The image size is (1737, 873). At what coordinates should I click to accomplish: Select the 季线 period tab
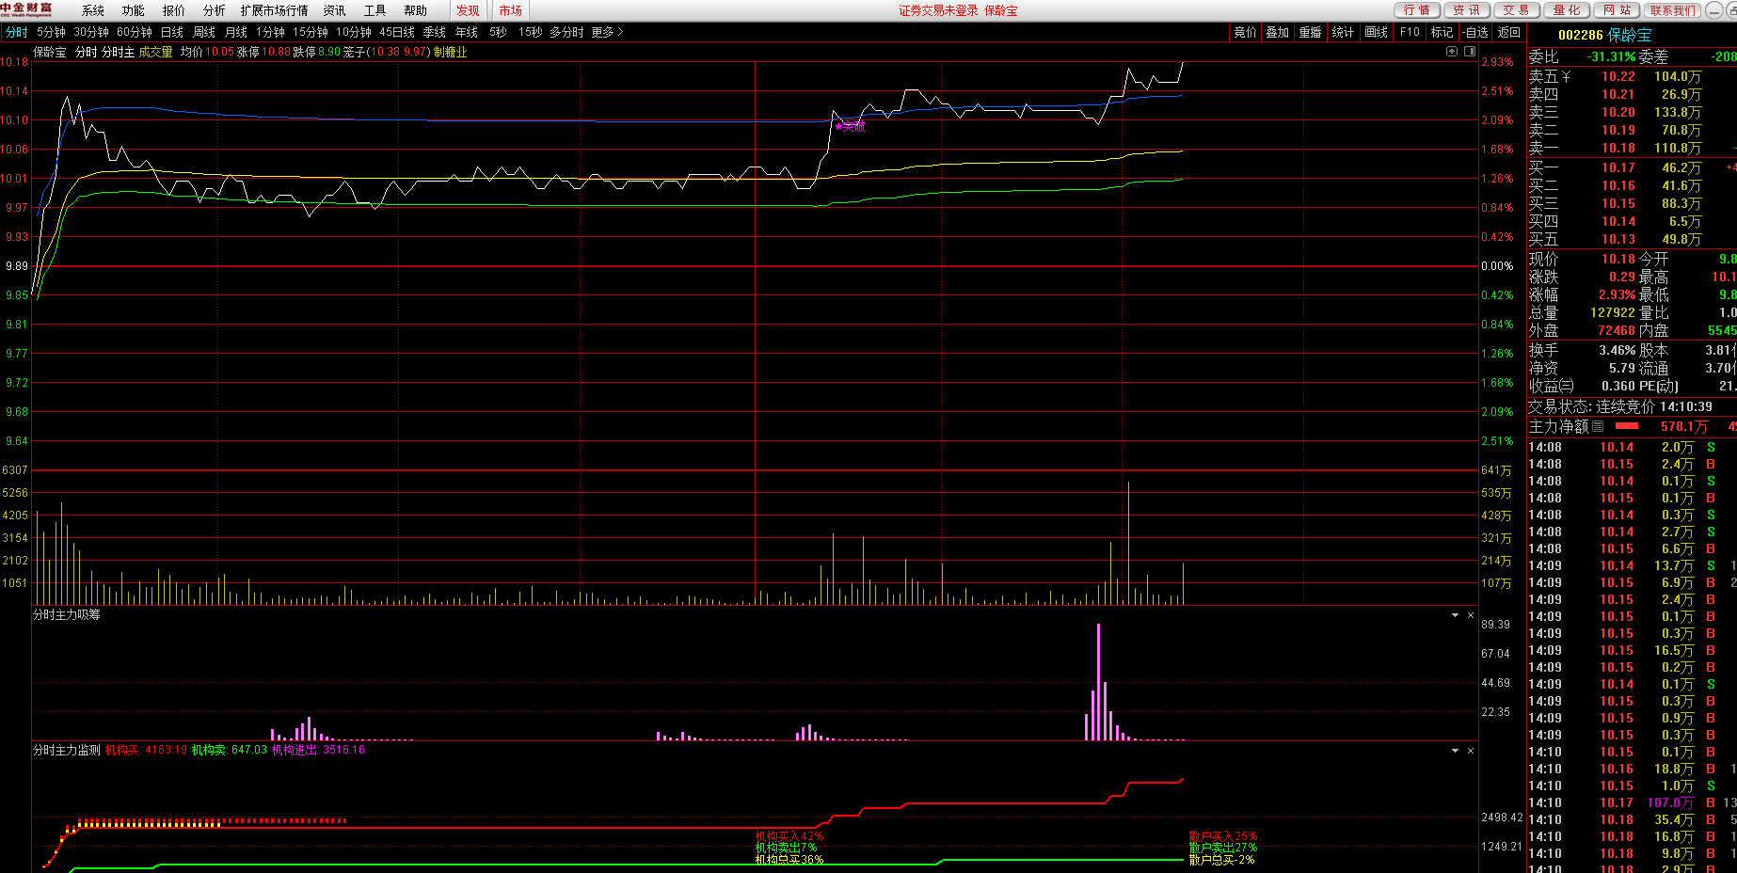point(435,32)
